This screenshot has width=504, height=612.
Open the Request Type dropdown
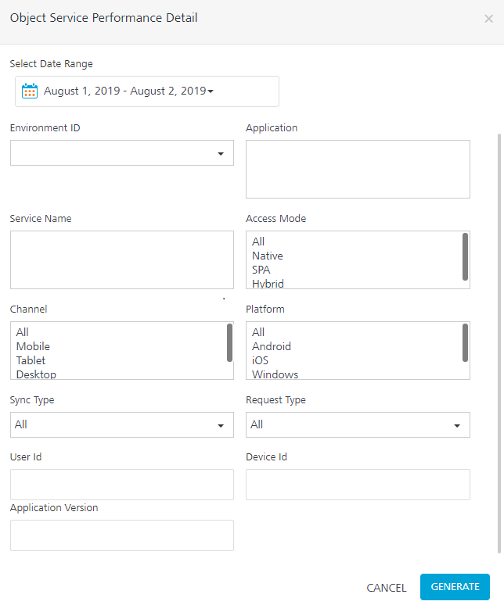pyautogui.click(x=358, y=424)
